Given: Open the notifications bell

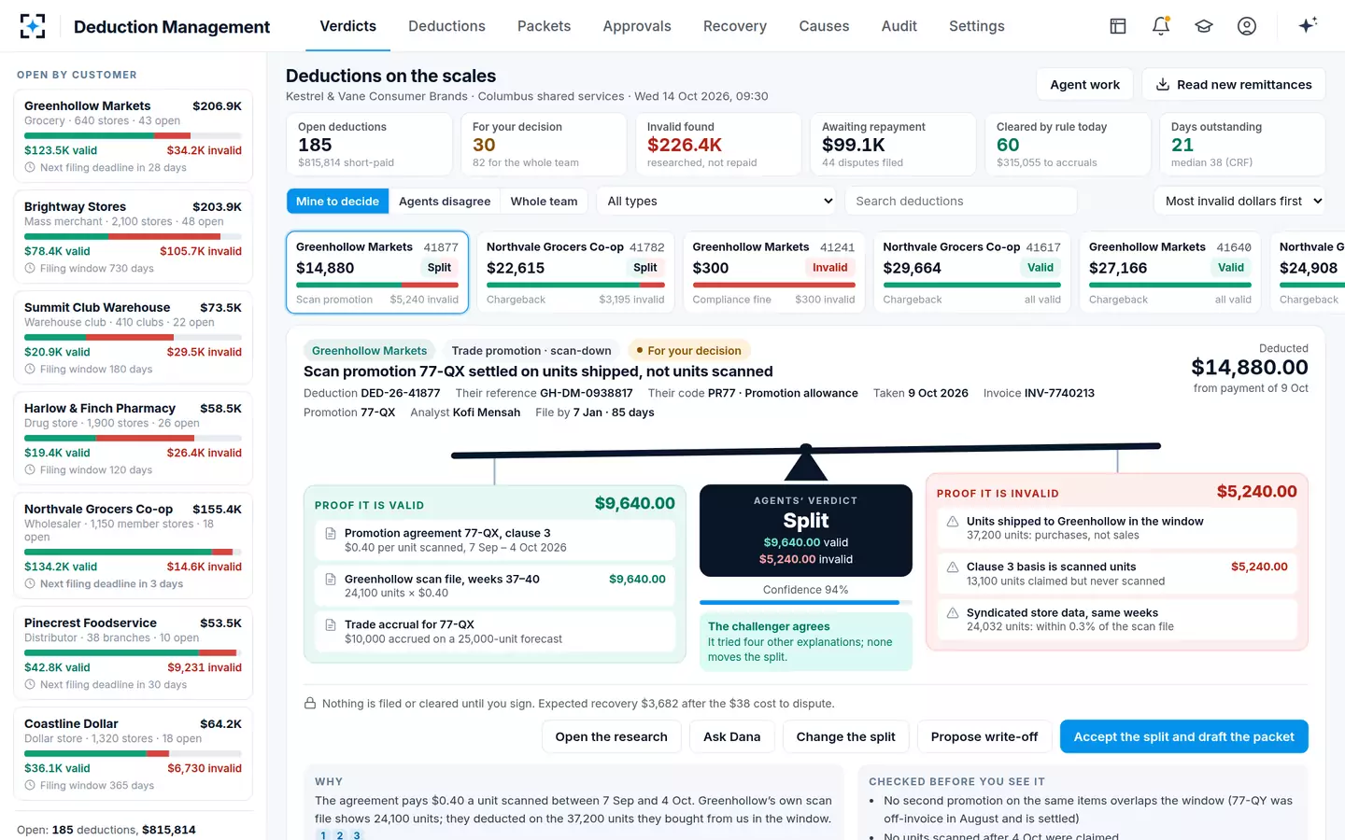Looking at the screenshot, I should coord(1161,26).
